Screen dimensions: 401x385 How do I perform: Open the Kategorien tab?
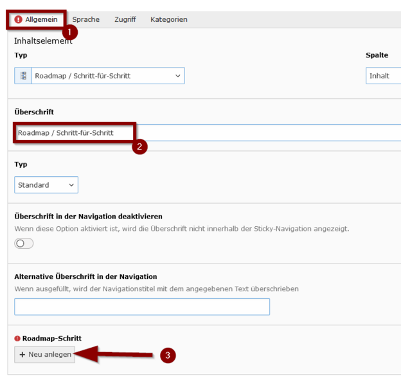pos(169,19)
